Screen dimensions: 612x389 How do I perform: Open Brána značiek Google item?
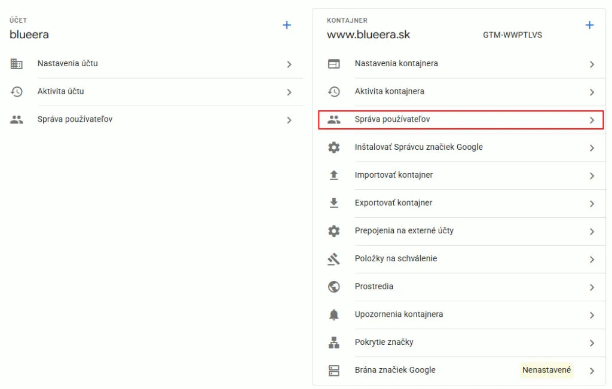click(395, 370)
